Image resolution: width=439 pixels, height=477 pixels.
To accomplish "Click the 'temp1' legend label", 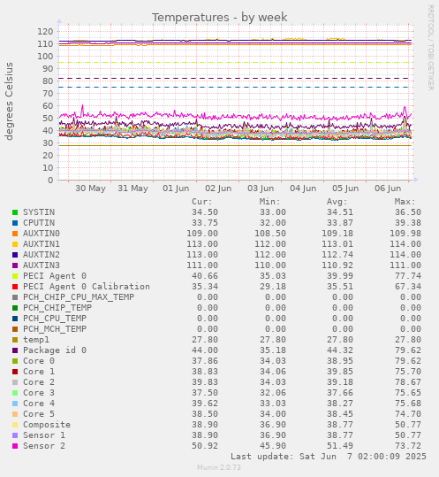I will [36, 340].
